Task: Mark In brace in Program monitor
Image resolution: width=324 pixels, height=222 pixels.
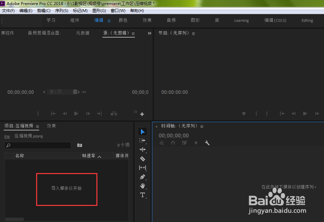Action: (256, 113)
